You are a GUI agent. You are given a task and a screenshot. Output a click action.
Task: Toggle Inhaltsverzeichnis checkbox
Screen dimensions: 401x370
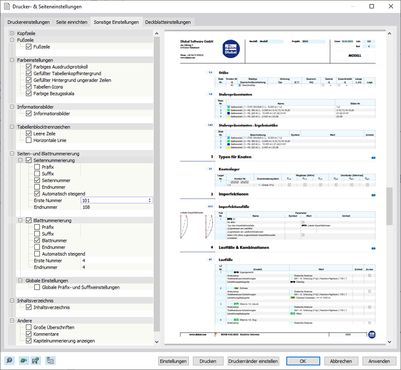pos(28,307)
